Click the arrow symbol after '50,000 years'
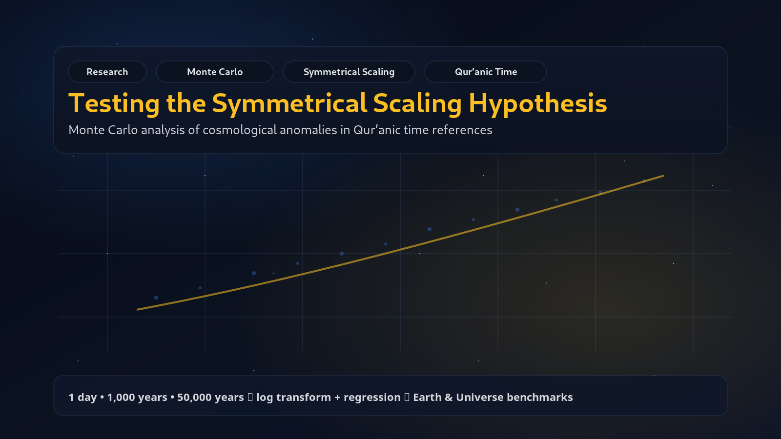781x439 pixels. pyautogui.click(x=250, y=398)
